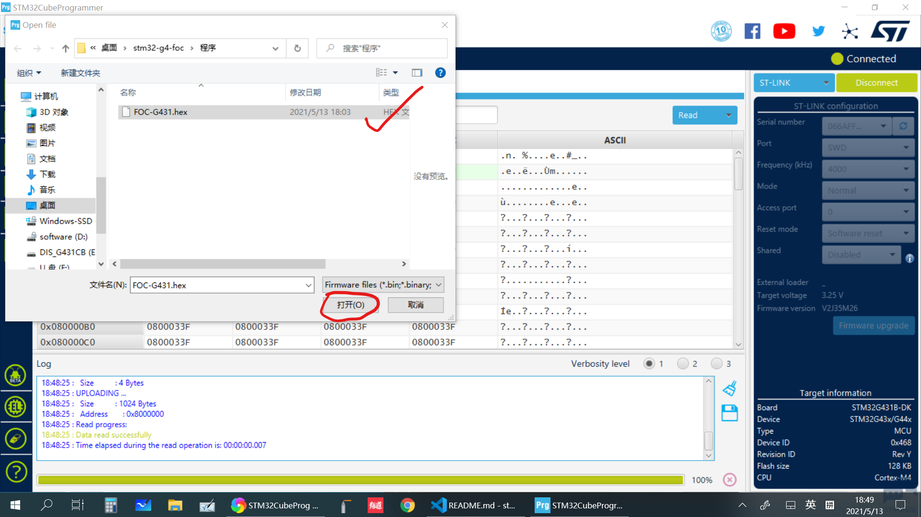Select 下载 in the navigation tree
The height and width of the screenshot is (517, 921).
point(47,174)
